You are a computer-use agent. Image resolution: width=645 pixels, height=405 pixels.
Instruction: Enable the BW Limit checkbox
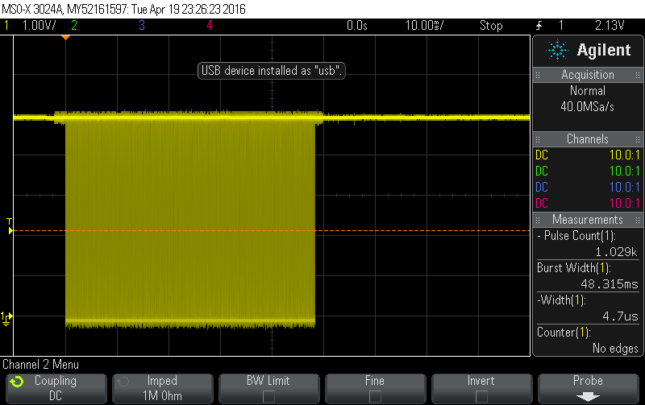point(268,395)
